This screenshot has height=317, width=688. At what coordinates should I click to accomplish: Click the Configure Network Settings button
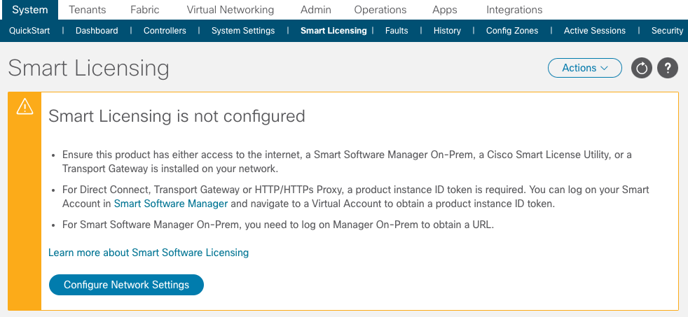pyautogui.click(x=126, y=285)
